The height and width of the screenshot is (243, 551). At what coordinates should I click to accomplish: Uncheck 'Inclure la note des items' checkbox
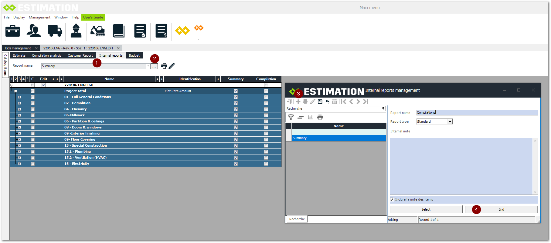(x=392, y=199)
